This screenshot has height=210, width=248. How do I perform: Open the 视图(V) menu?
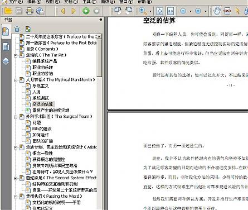[52, 2]
